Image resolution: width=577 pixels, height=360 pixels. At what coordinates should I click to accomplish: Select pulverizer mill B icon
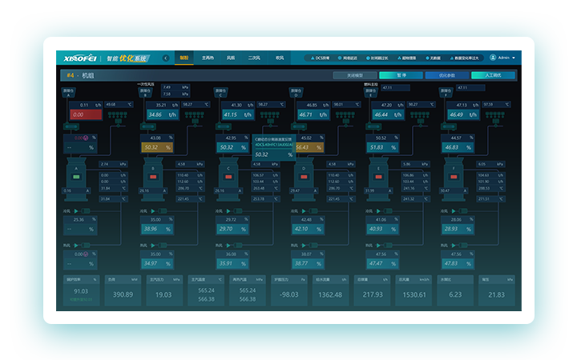tap(153, 179)
